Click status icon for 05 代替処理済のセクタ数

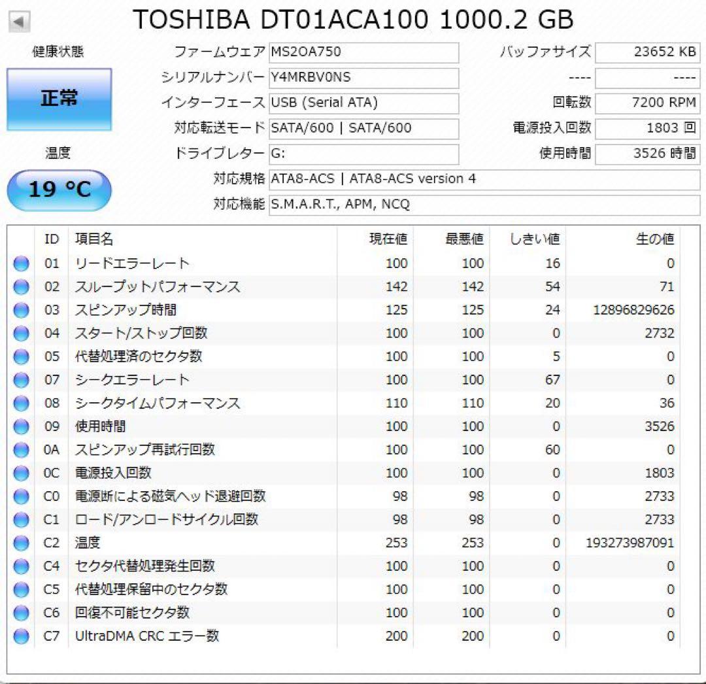point(21,356)
